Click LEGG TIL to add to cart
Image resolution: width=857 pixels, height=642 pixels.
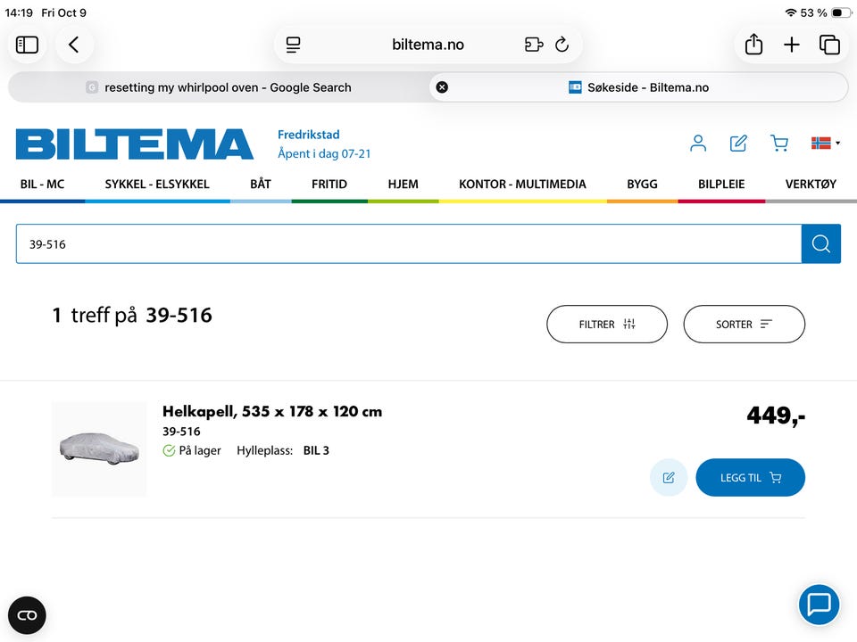pyautogui.click(x=750, y=478)
